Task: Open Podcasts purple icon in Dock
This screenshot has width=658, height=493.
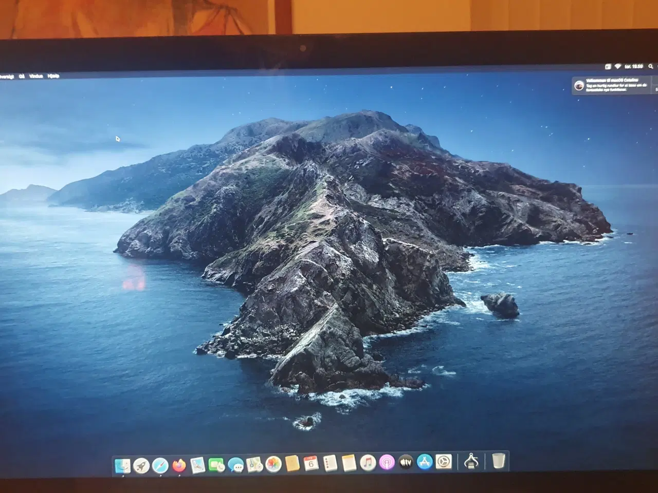Action: pyautogui.click(x=387, y=463)
